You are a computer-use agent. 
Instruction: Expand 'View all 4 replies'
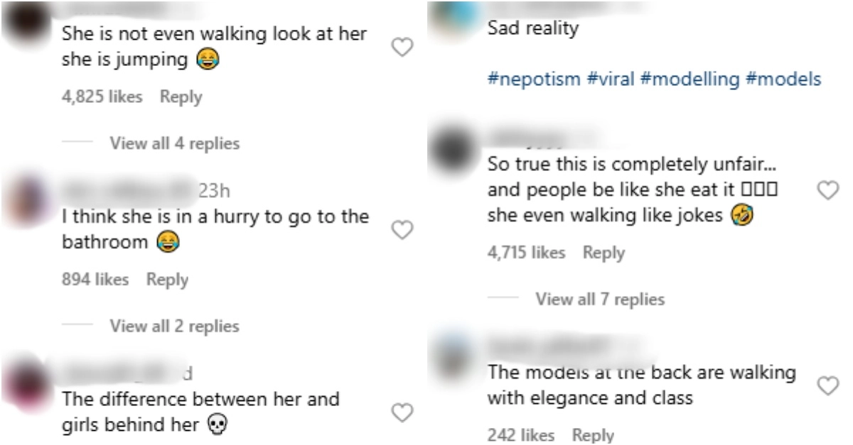[x=174, y=143]
